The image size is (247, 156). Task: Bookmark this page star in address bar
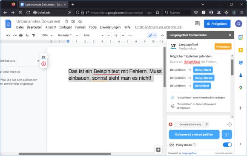pos(158,12)
